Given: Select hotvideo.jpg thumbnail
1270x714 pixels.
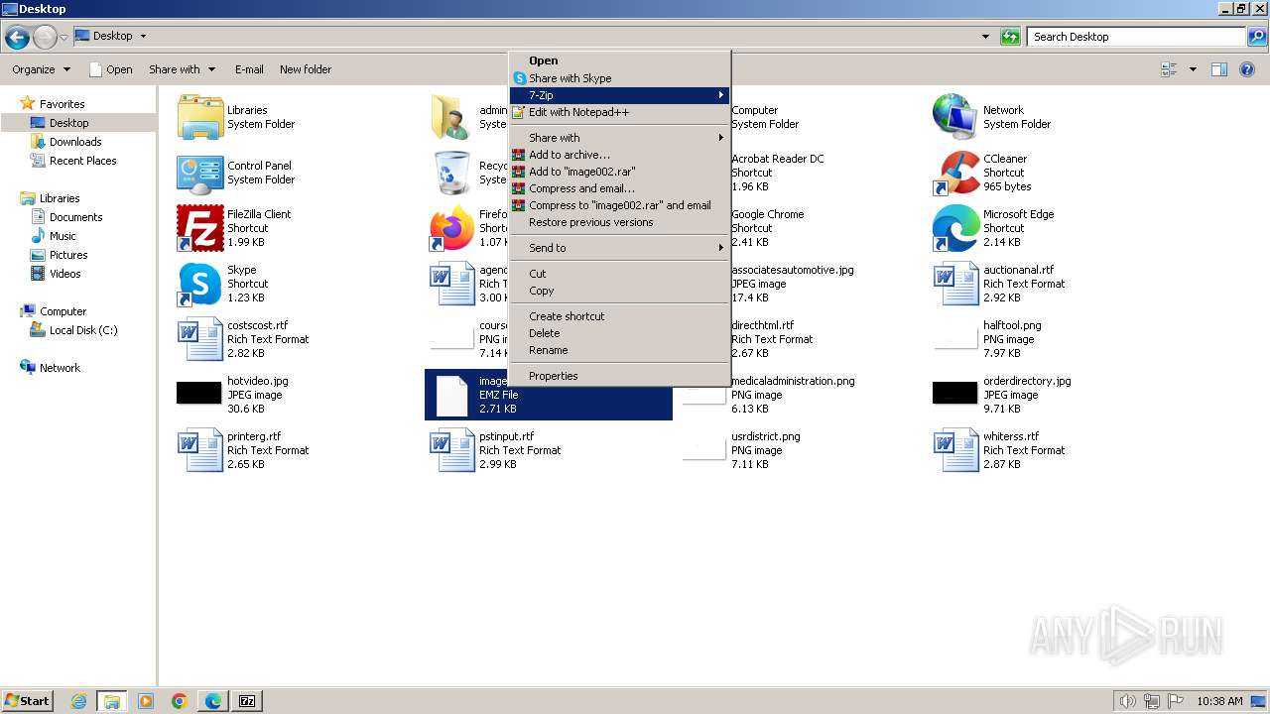Looking at the screenshot, I should pyautogui.click(x=200, y=394).
